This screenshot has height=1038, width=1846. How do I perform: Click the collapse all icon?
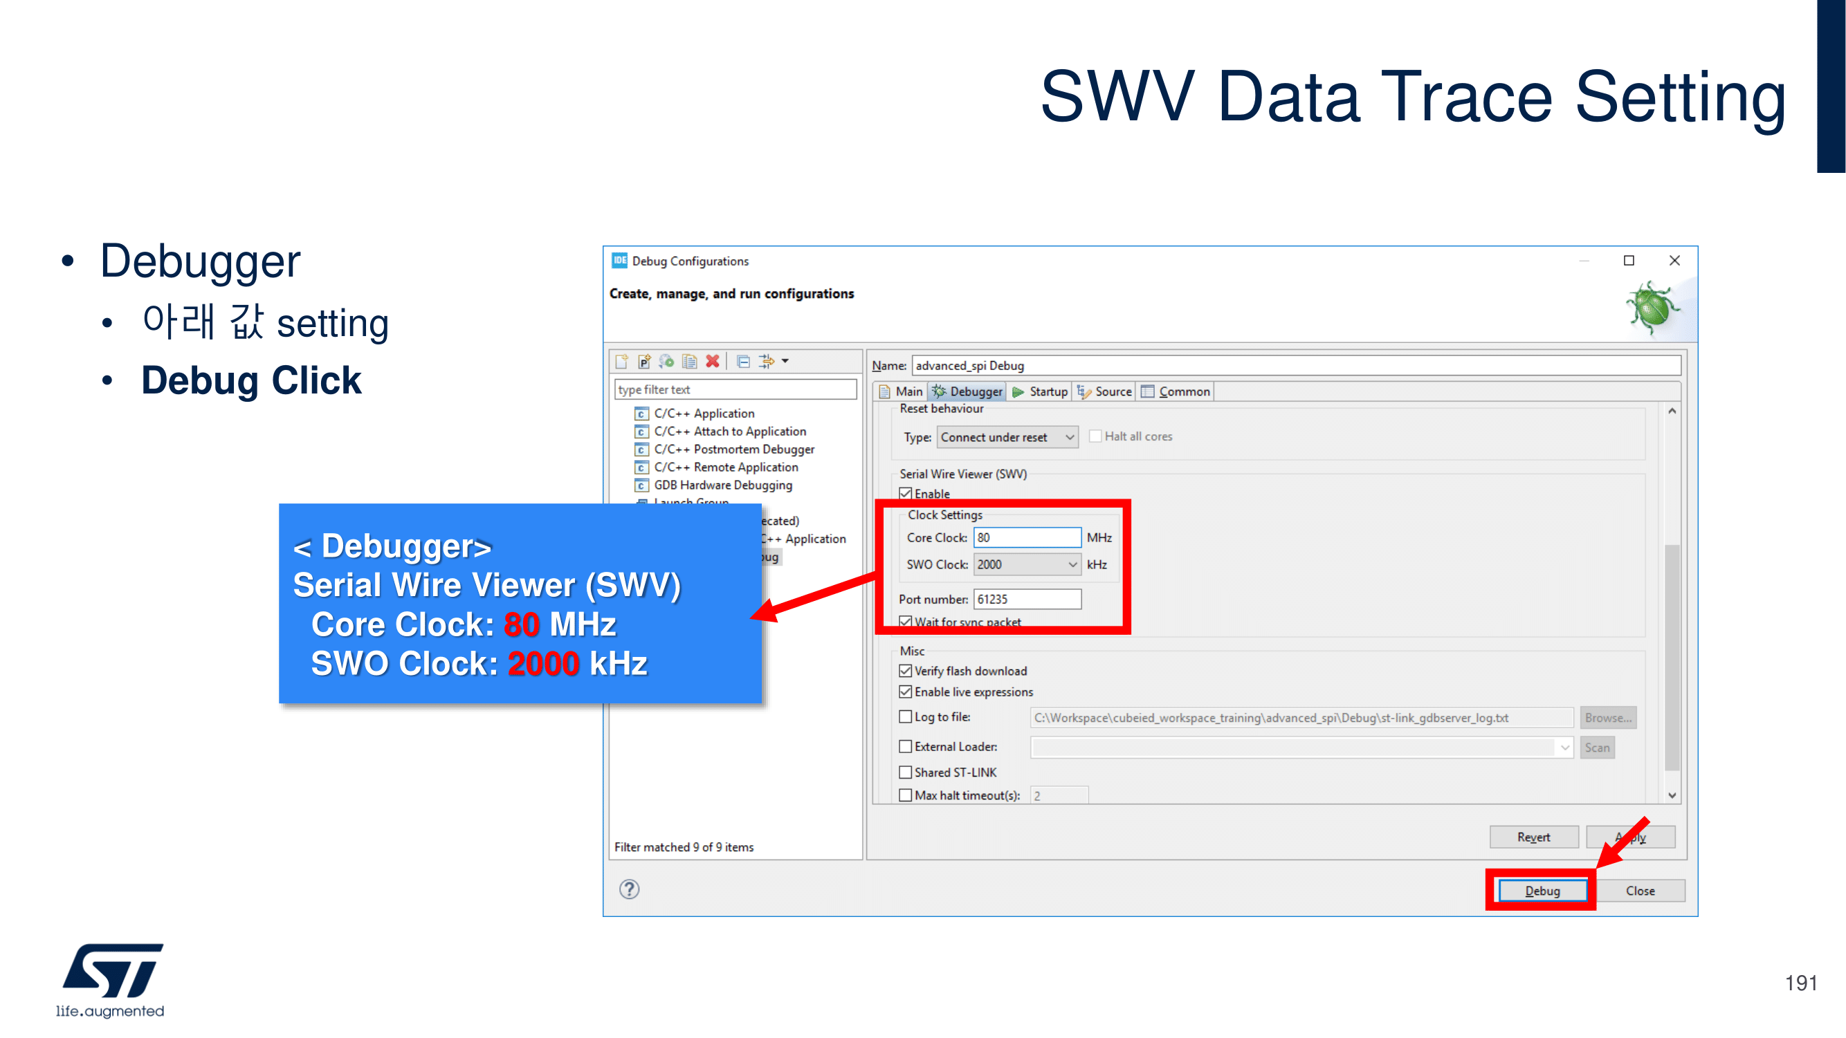point(743,361)
